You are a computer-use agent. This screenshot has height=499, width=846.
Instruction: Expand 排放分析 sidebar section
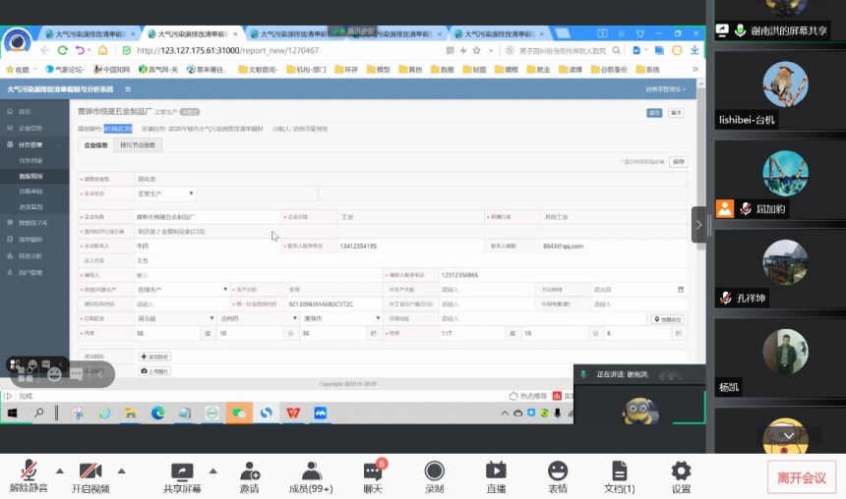[x=34, y=256]
